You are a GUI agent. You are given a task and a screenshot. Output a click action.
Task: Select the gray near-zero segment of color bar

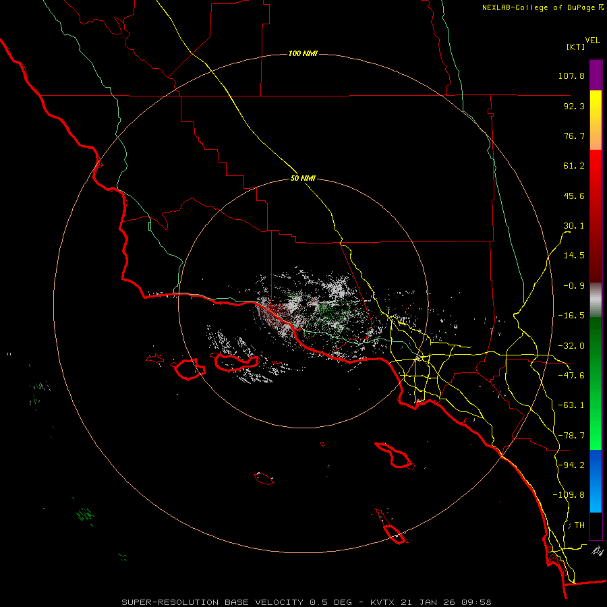point(596,300)
